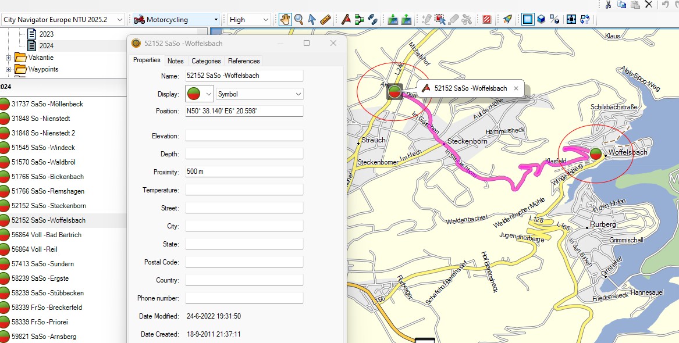
Task: Switch to 3D map view
Action: [x=541, y=19]
